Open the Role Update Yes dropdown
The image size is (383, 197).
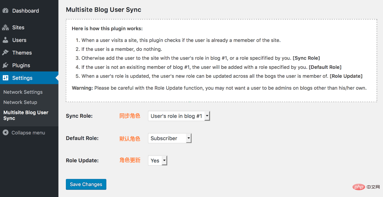[x=158, y=160]
